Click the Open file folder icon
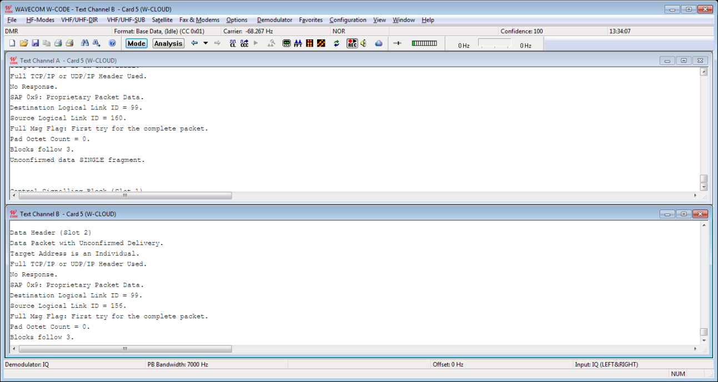718x382 pixels. coord(23,43)
